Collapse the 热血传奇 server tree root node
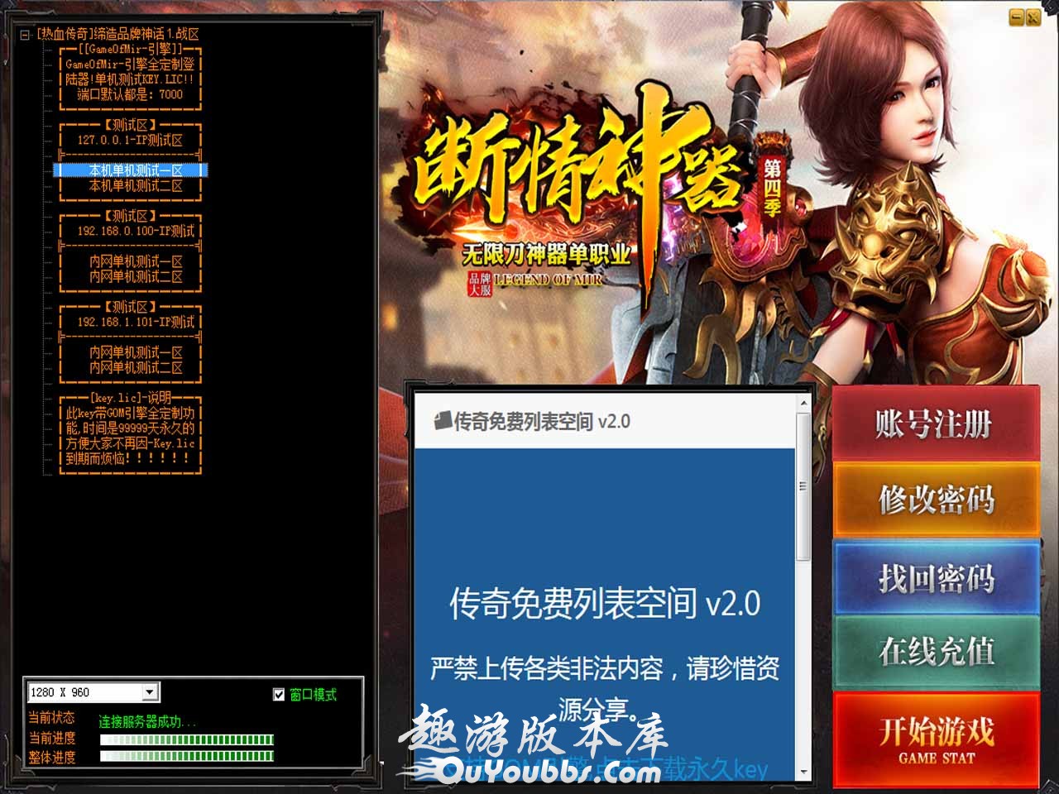Image resolution: width=1059 pixels, height=794 pixels. point(26,35)
